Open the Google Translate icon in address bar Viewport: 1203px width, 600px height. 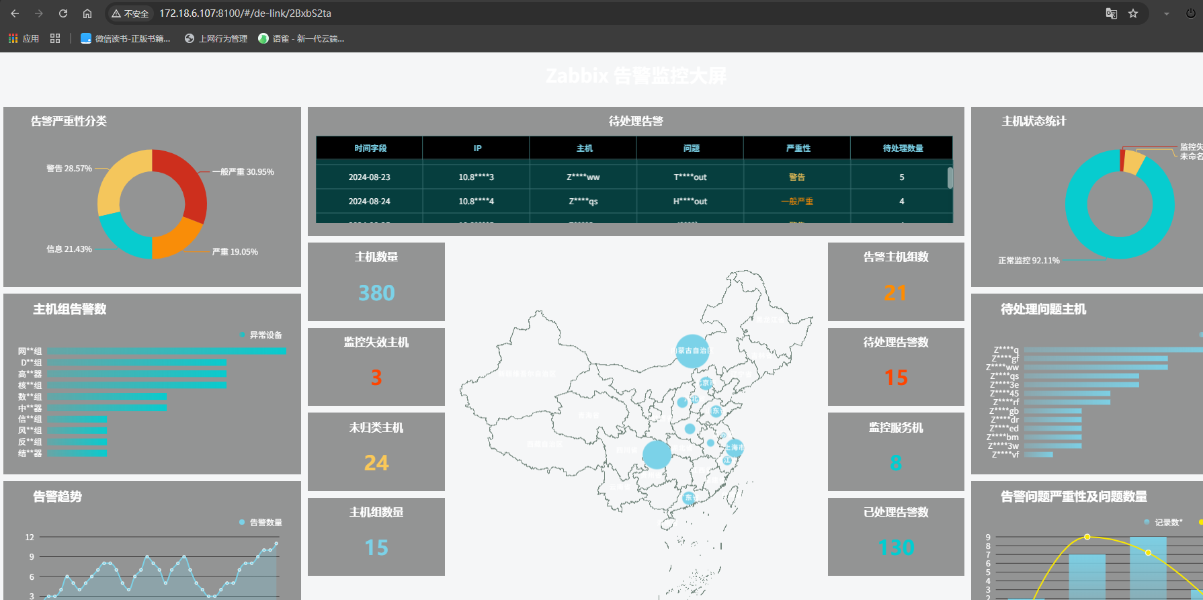click(x=1112, y=13)
